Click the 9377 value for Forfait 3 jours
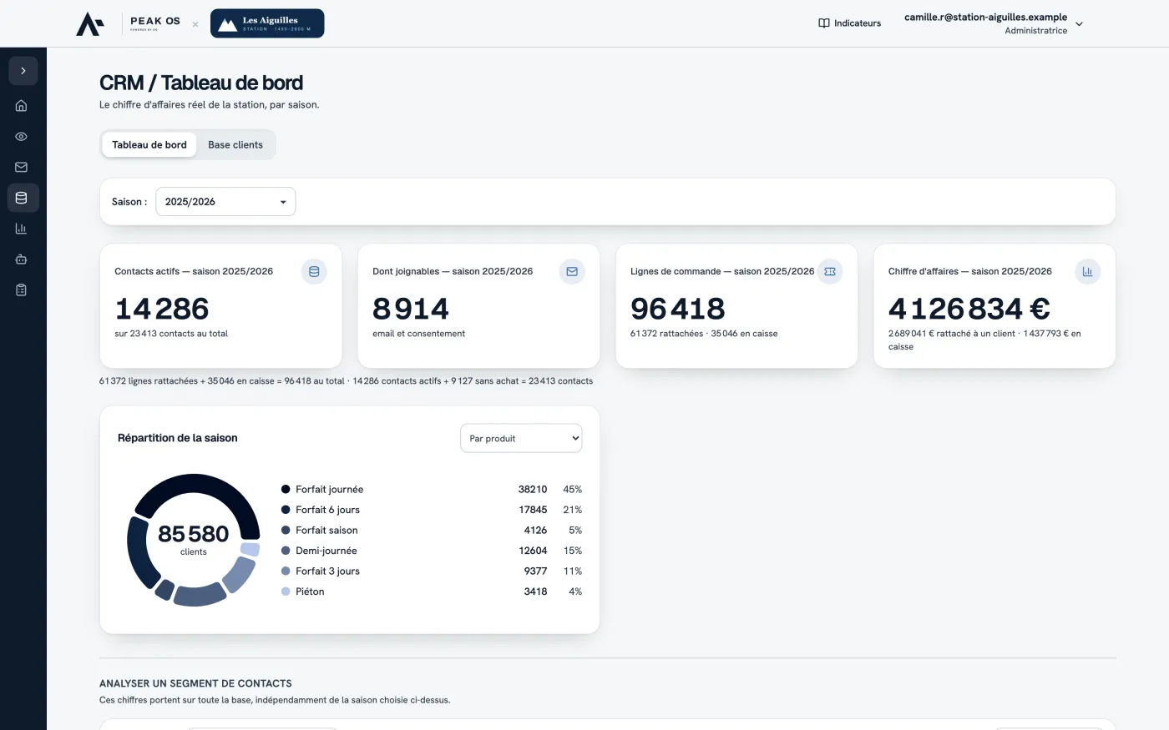This screenshot has height=730, width=1169. 535,571
